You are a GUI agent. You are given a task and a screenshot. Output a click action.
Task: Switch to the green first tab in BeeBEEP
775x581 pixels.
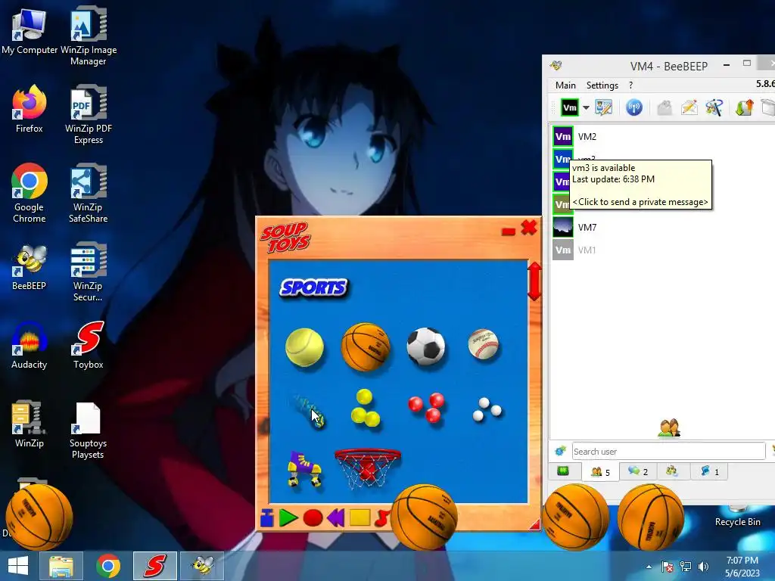pyautogui.click(x=563, y=471)
